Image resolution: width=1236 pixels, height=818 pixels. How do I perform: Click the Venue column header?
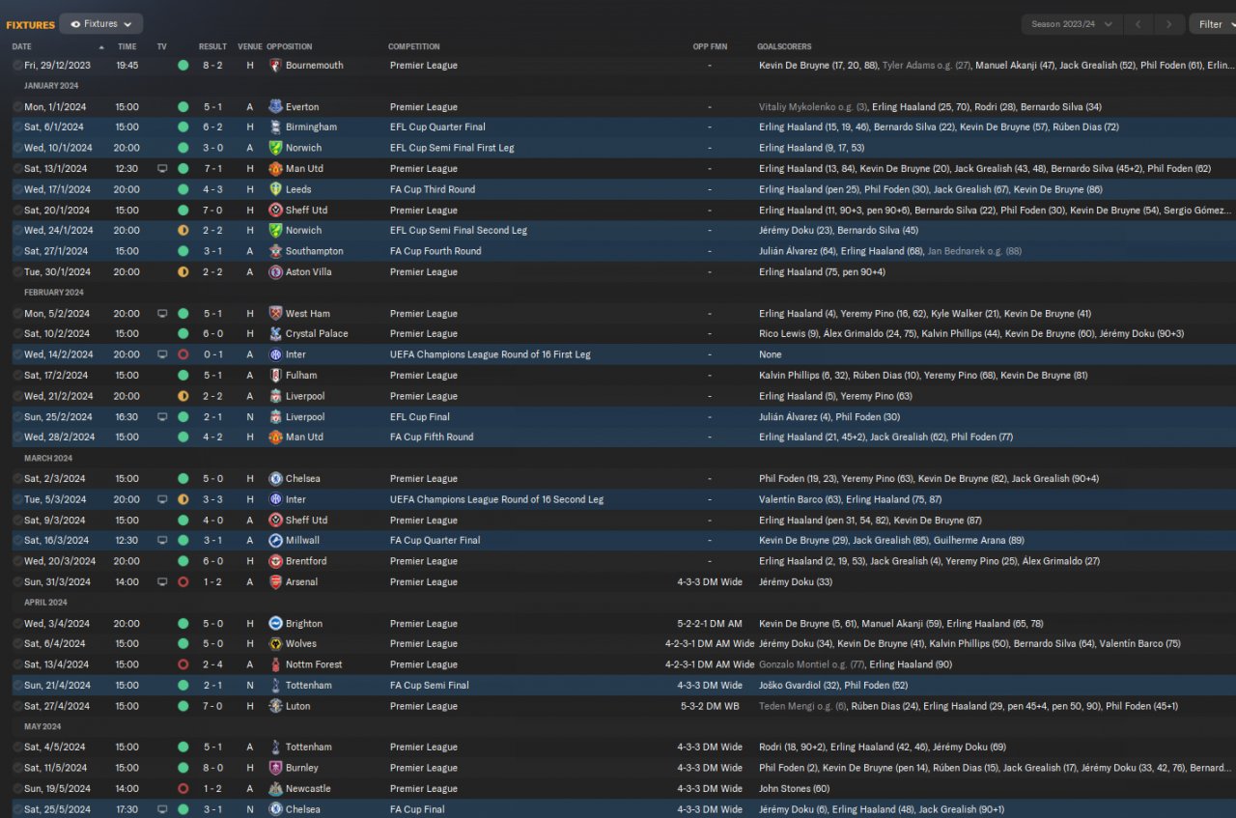[x=250, y=46]
